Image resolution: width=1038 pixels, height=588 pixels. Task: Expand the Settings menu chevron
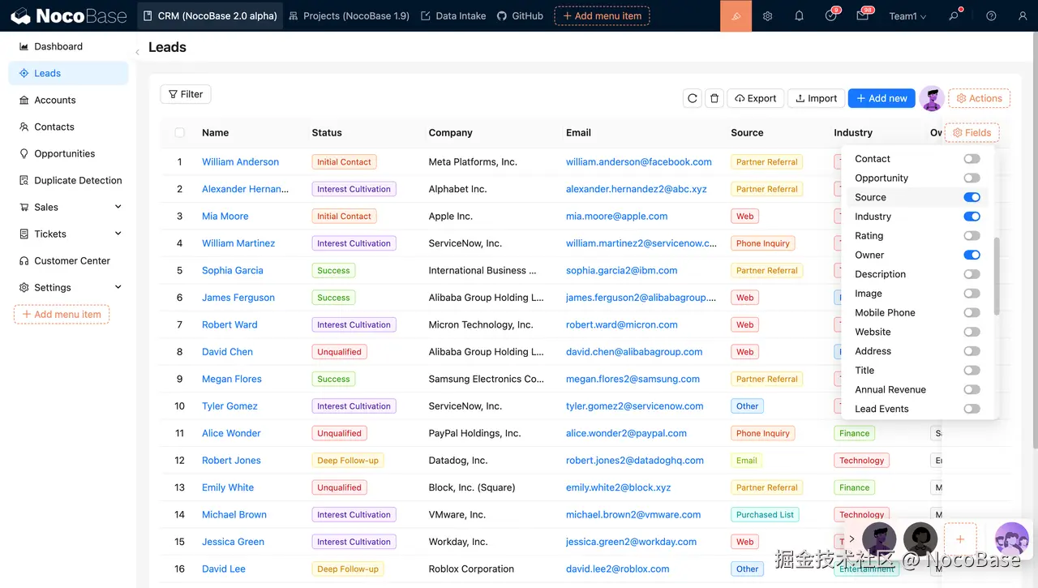[118, 287]
